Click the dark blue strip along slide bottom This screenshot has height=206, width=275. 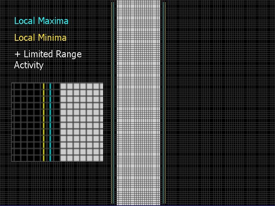coord(137,205)
